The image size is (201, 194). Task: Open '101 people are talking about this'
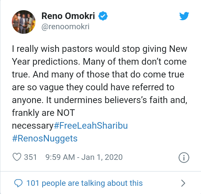coord(85,183)
